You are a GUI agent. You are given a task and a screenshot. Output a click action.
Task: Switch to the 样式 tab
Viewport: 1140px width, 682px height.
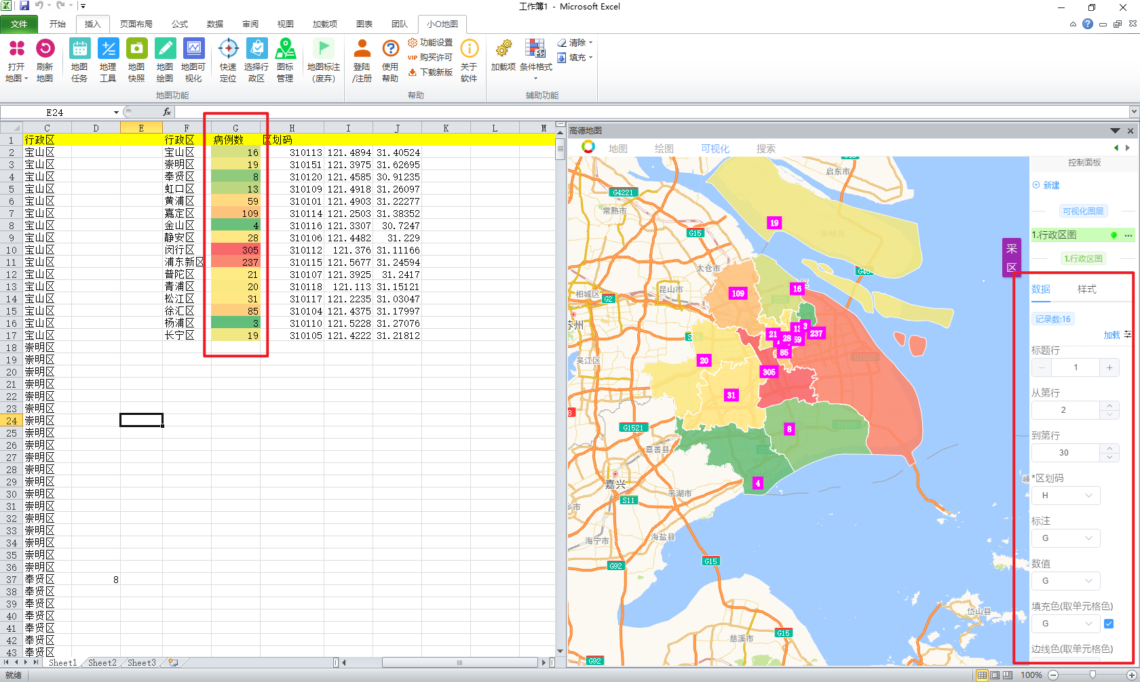[x=1086, y=289]
